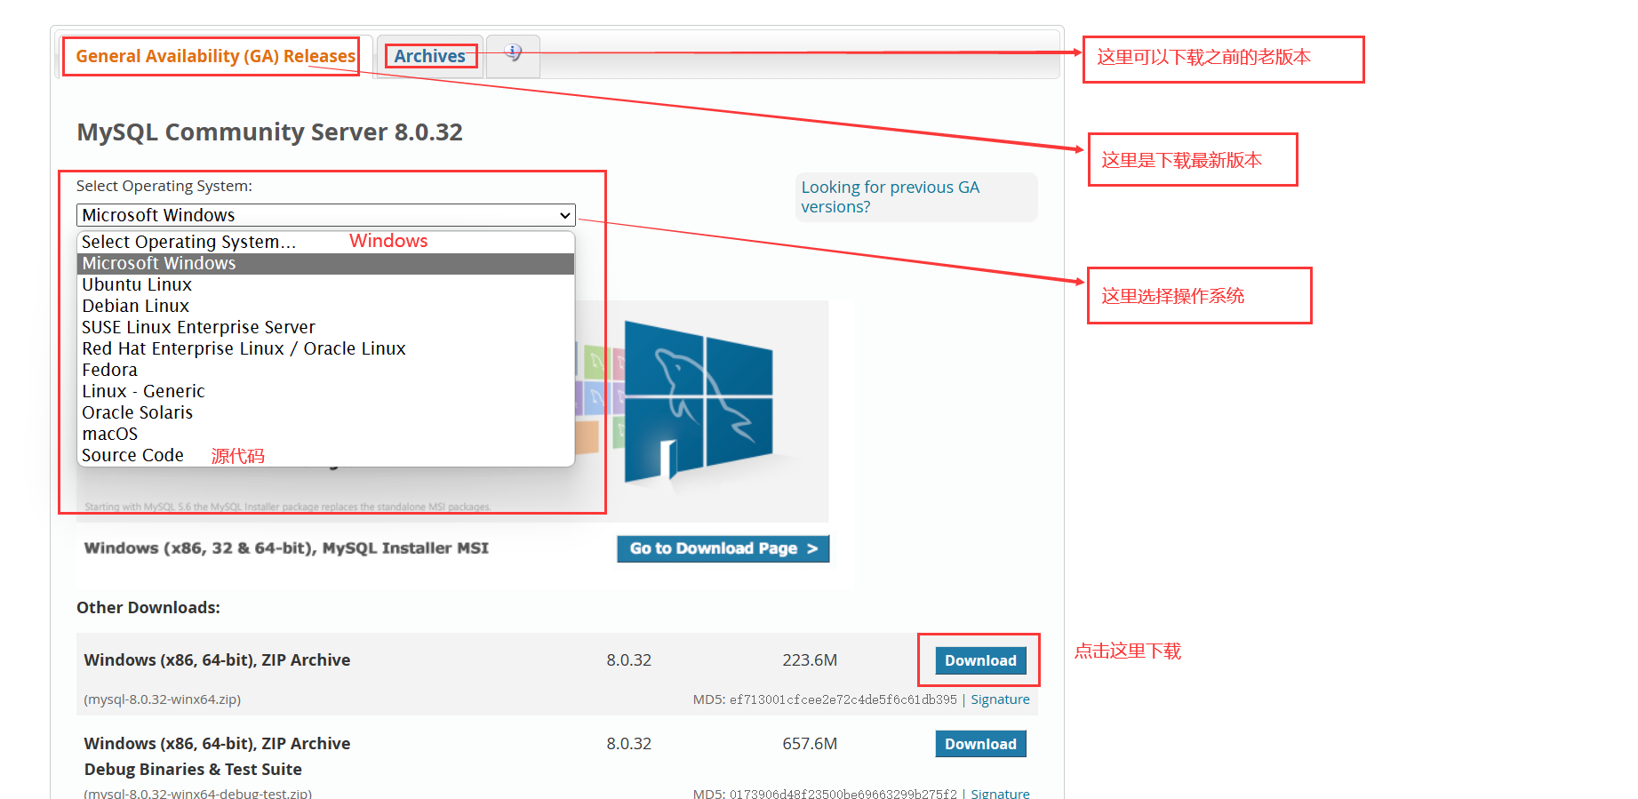The image size is (1638, 799).
Task: Pick SUSE Linux Enterprise Server option
Action: tap(325, 327)
